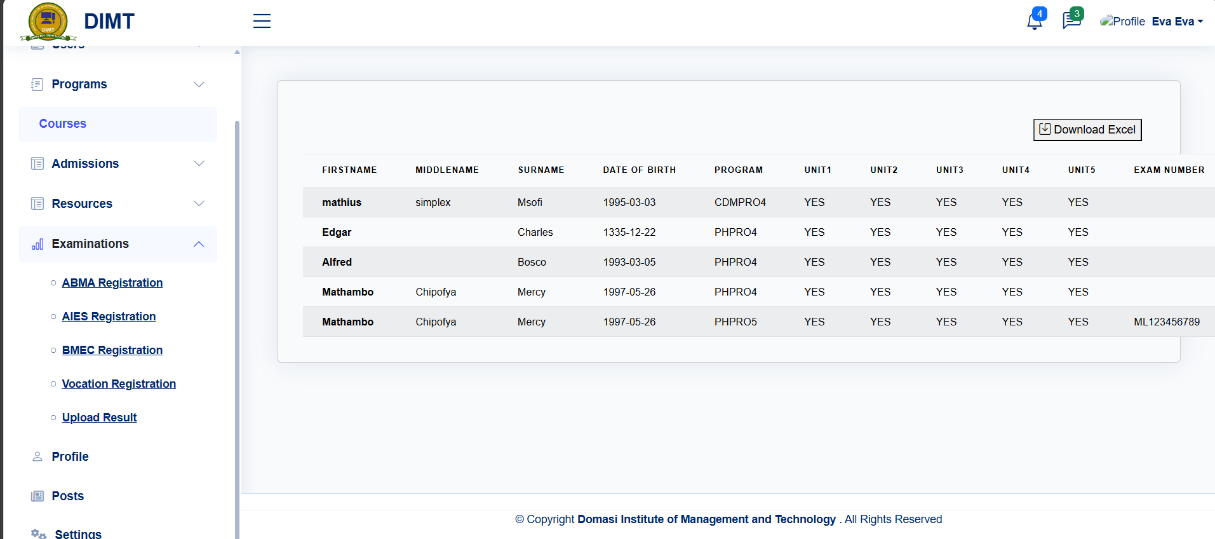
Task: Click the UNIT3 column header
Action: pos(950,170)
